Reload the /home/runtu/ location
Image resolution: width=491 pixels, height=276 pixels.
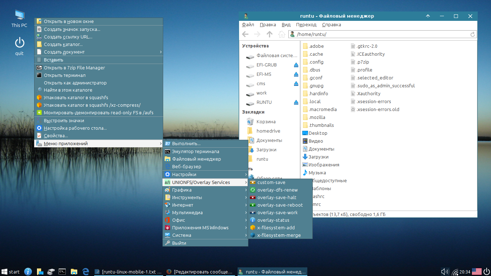(473, 34)
